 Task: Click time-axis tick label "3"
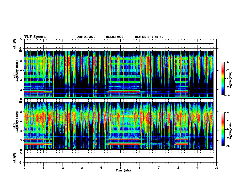(82, 168)
